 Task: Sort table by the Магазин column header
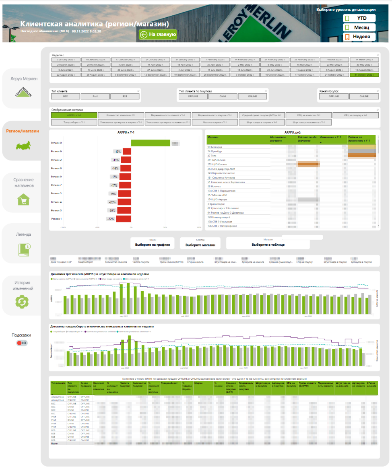238,139
